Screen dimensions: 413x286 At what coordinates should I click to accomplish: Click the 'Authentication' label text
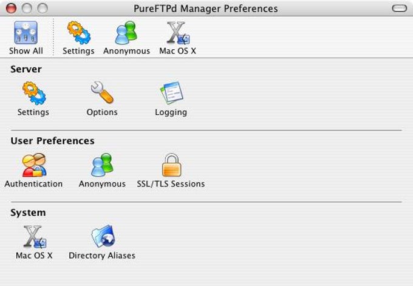[x=33, y=184]
